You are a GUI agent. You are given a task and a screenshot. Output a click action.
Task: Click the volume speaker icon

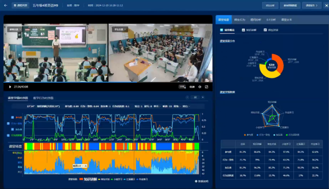[x=200, y=87]
